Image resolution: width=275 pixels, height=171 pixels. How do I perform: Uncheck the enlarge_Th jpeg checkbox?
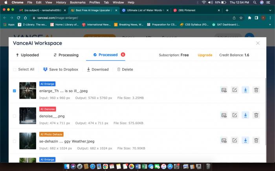pyautogui.click(x=15, y=91)
